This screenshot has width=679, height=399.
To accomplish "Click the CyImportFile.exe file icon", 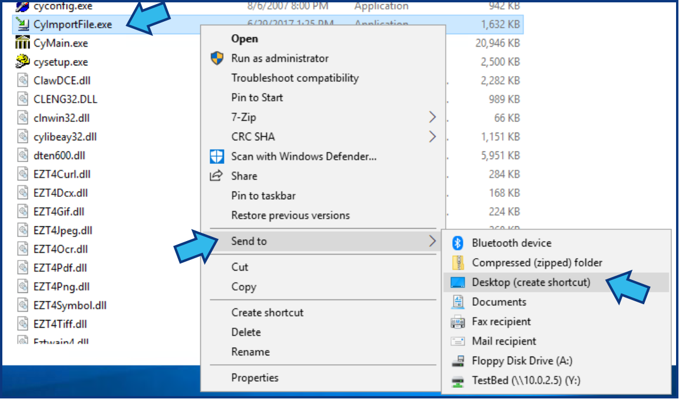I will tap(22, 24).
